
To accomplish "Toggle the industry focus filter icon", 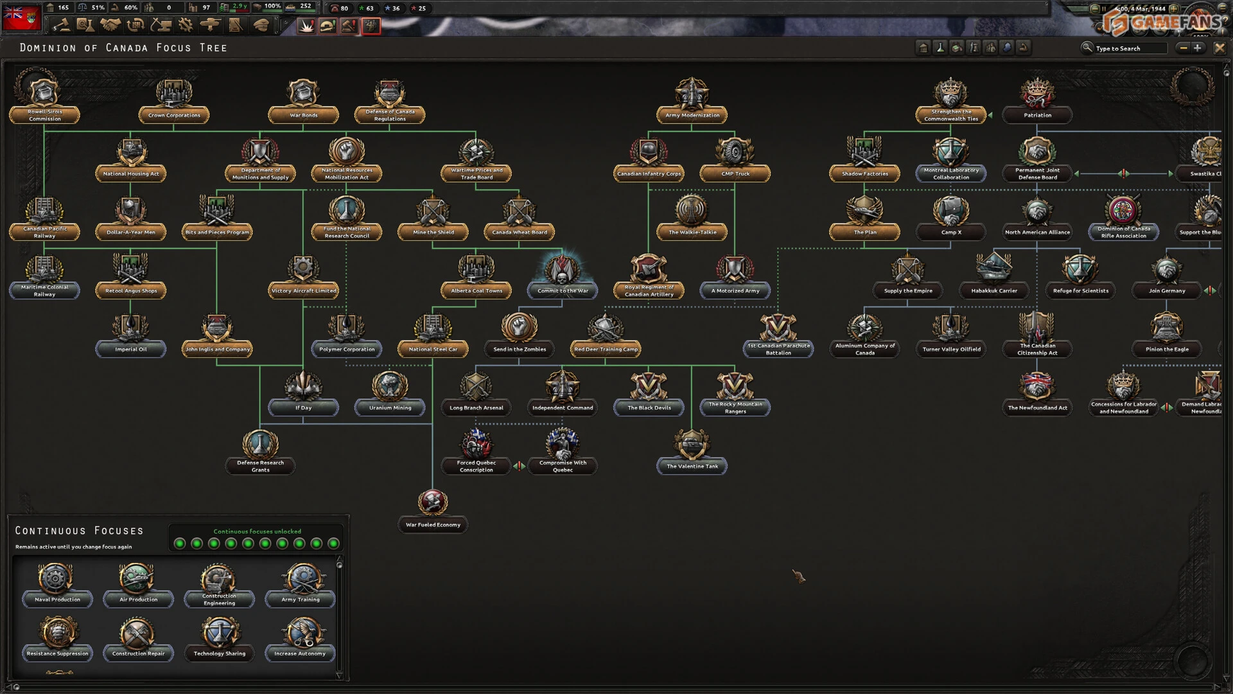I will [957, 48].
